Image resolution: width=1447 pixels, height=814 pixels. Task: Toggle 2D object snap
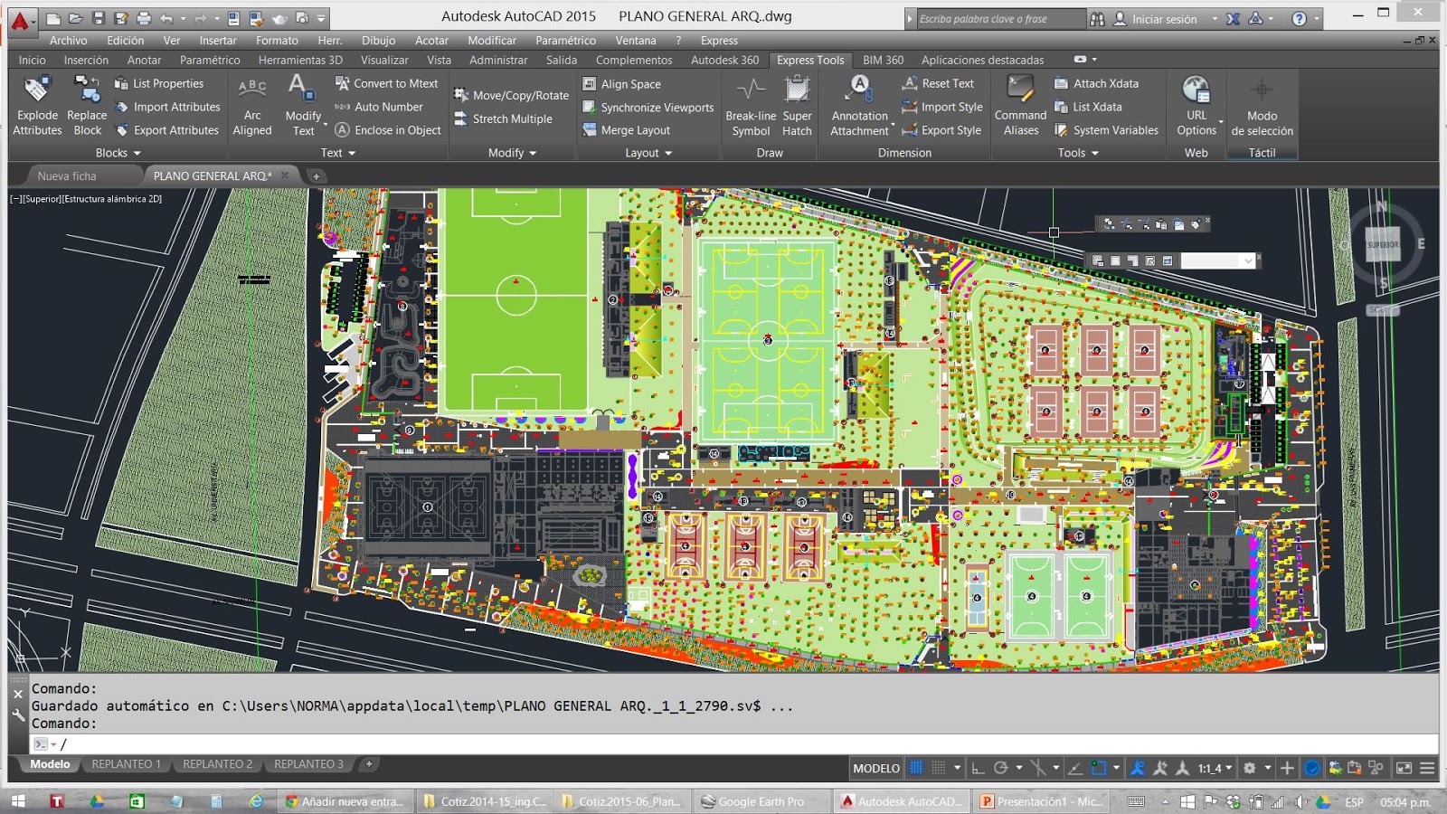[1098, 768]
